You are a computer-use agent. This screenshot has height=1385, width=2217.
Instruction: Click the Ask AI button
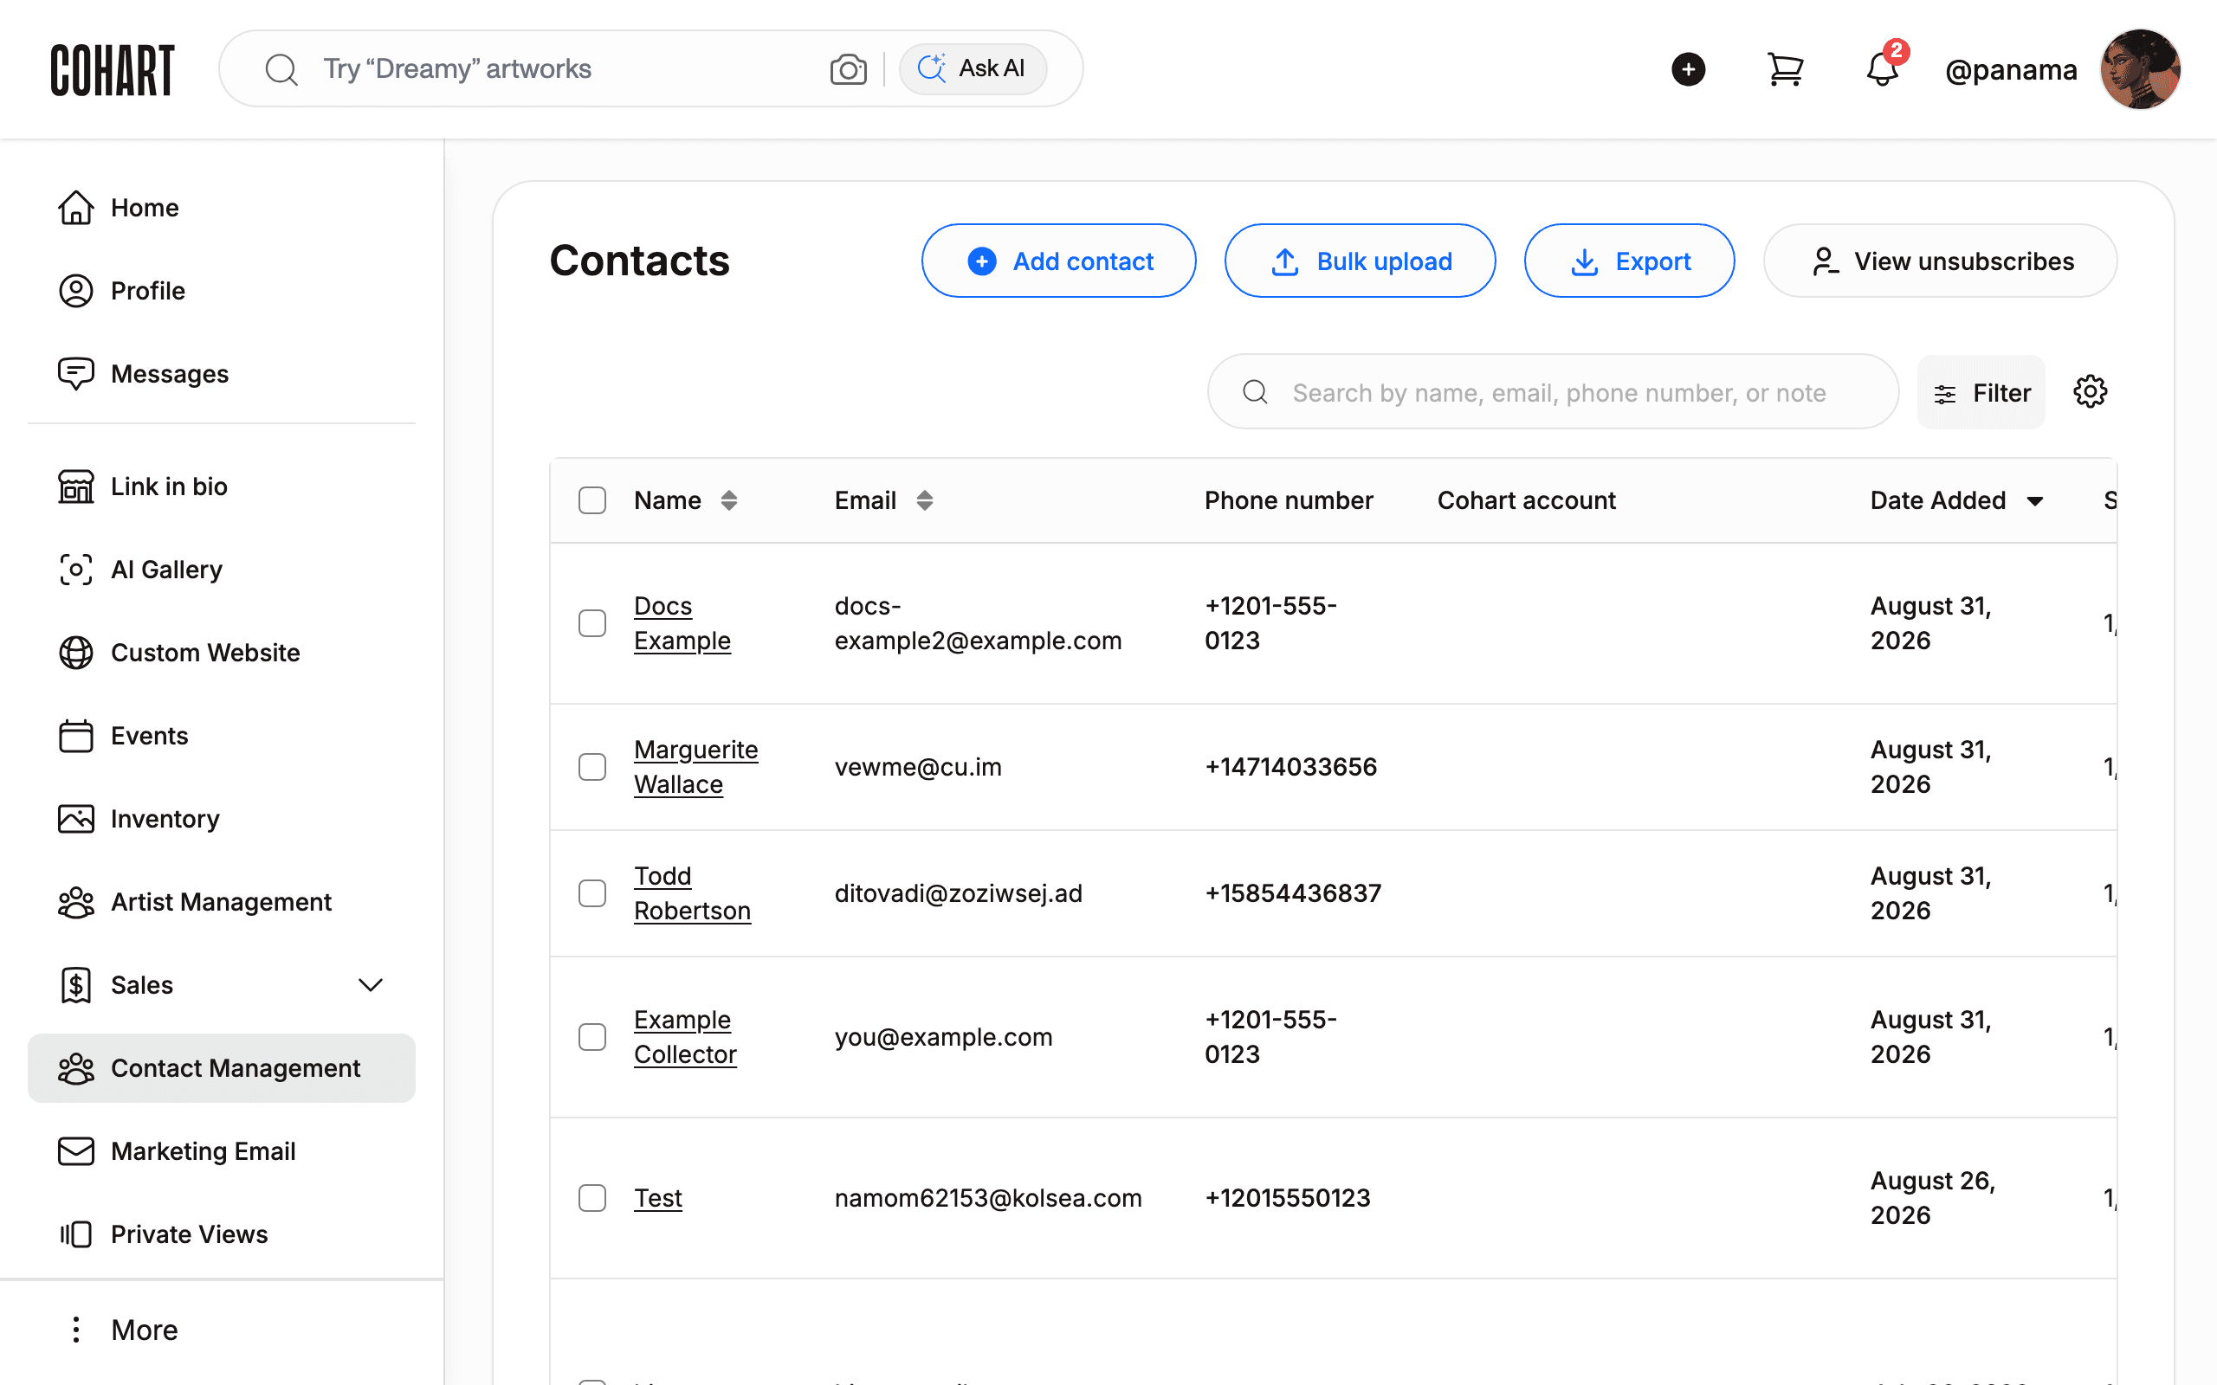pos(972,68)
